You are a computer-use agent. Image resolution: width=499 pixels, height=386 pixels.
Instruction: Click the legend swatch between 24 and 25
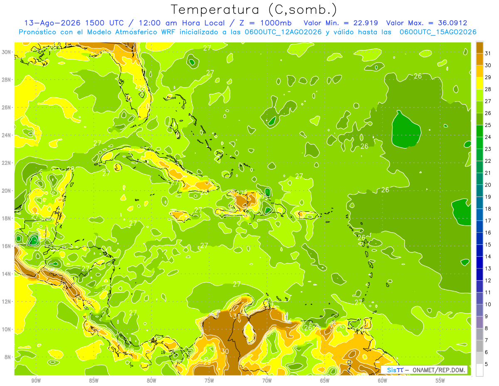point(479,131)
